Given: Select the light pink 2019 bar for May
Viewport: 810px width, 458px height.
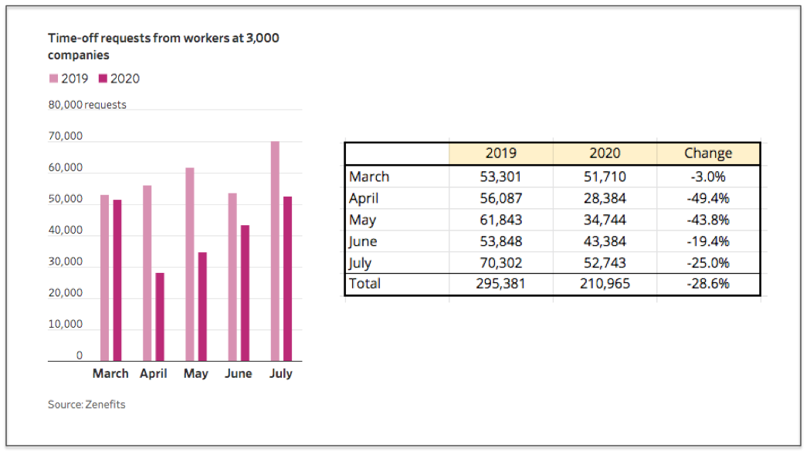Looking at the screenshot, I should (190, 264).
